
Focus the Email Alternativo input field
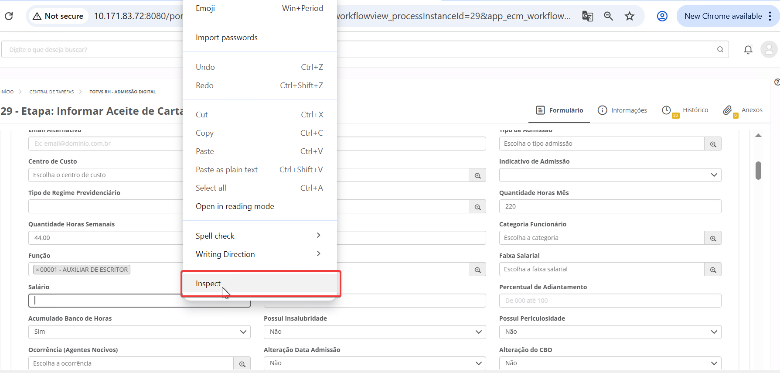pyautogui.click(x=106, y=144)
